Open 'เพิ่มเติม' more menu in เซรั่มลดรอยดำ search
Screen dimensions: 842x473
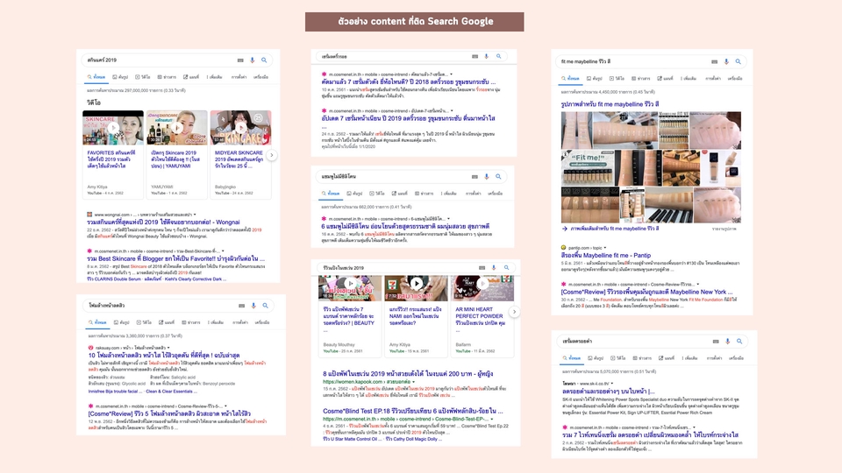point(689,357)
